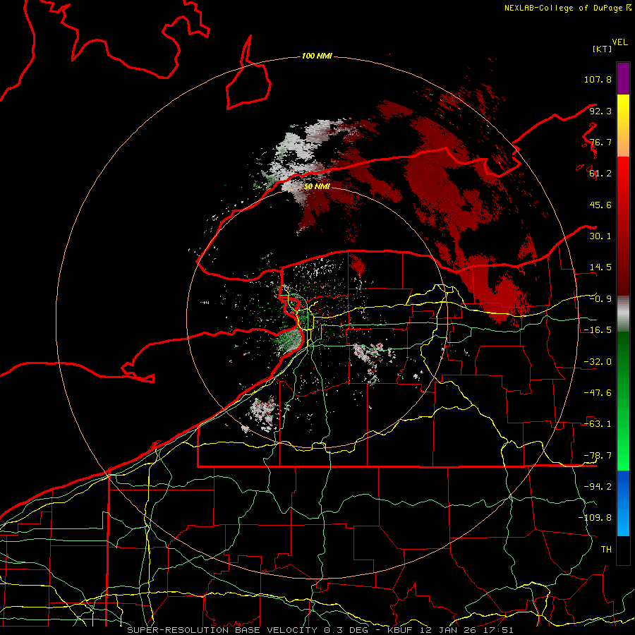Click the 12 JAN 26 date text

[449, 630]
